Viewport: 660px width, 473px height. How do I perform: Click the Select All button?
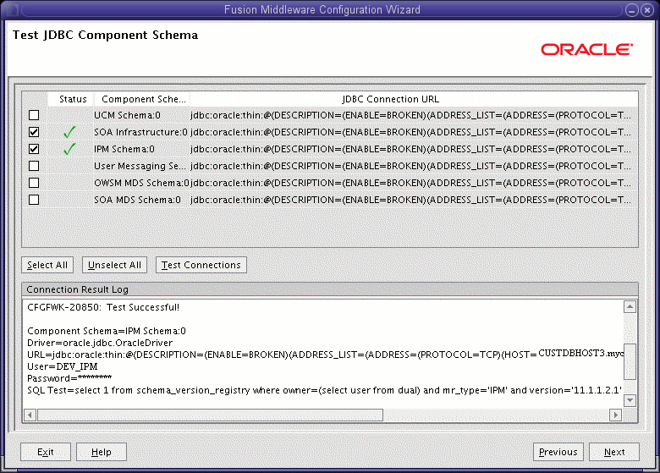(47, 265)
